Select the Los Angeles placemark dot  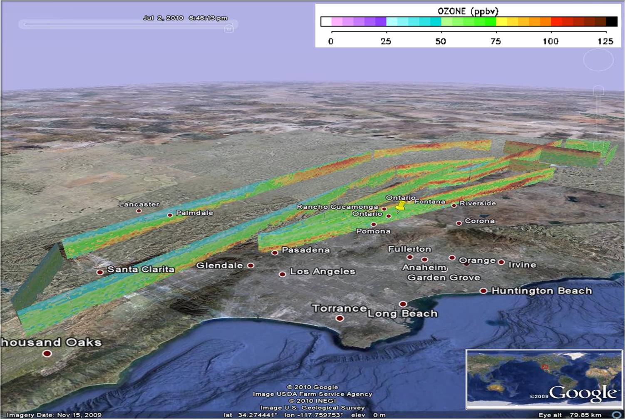282,274
